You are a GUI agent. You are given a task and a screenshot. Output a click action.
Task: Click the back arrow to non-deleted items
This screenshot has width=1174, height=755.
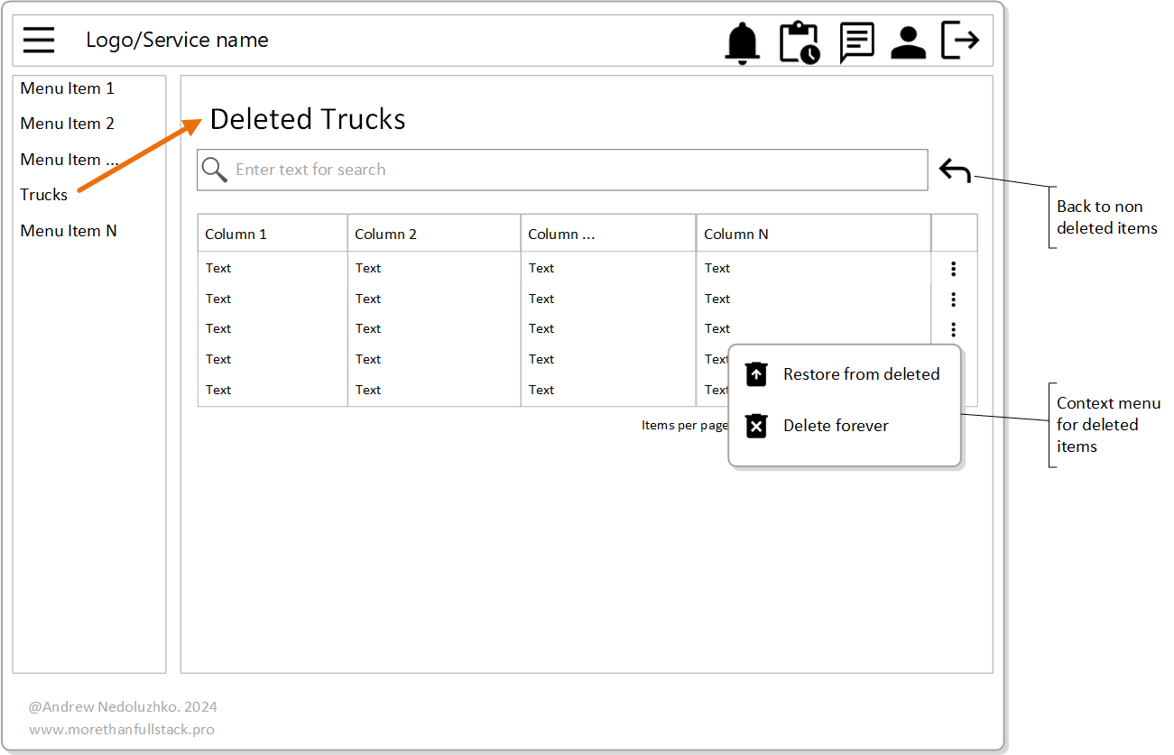(955, 170)
